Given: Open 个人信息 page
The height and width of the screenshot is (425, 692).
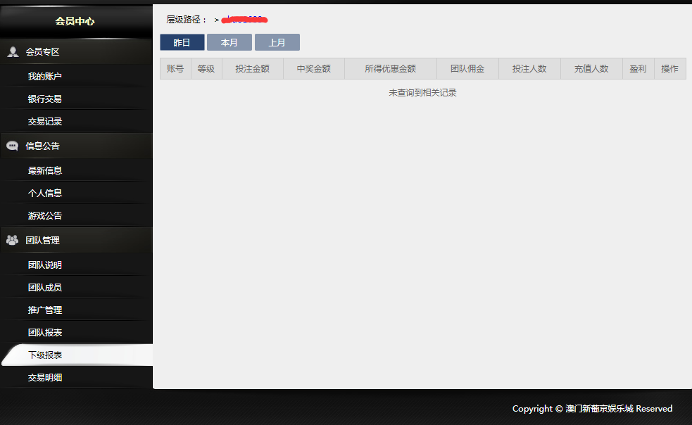Looking at the screenshot, I should pyautogui.click(x=45, y=193).
